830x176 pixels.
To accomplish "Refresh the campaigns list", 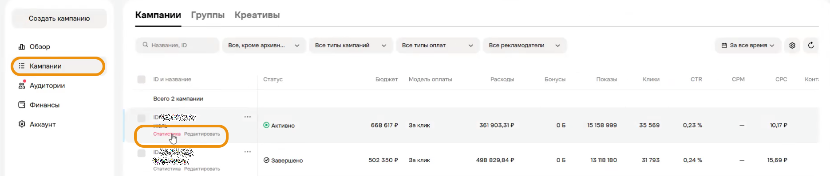I will click(811, 45).
